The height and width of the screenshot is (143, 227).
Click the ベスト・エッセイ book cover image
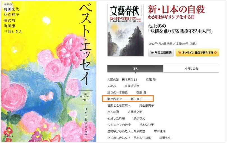coord(49,71)
